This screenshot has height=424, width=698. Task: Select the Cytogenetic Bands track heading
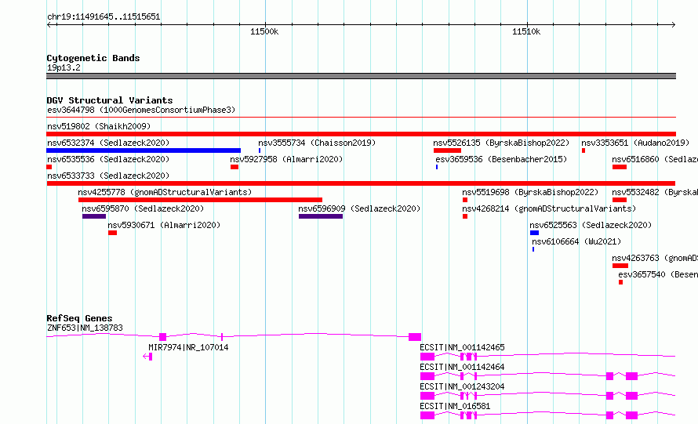tap(93, 58)
